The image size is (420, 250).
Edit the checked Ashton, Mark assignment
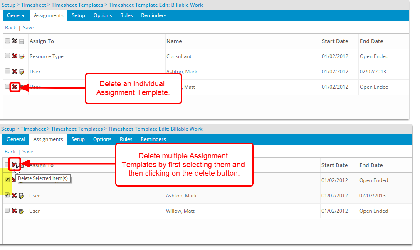[x=22, y=196]
